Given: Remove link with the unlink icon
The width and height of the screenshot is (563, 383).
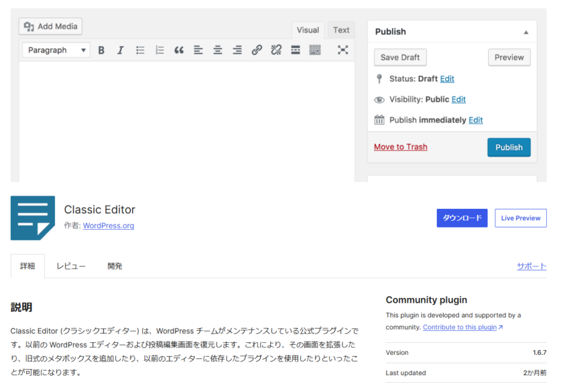Looking at the screenshot, I should point(276,50).
